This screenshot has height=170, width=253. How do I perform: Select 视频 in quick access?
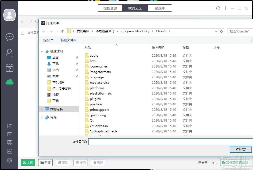(55, 95)
